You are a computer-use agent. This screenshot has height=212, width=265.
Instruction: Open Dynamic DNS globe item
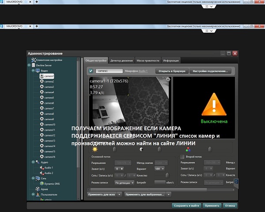coord(41,183)
